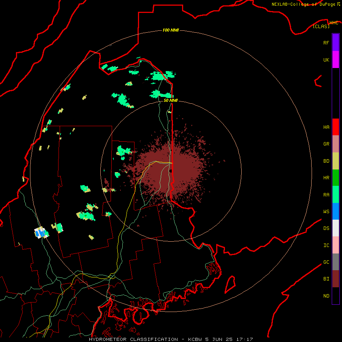Click the UK legend label

point(326,60)
